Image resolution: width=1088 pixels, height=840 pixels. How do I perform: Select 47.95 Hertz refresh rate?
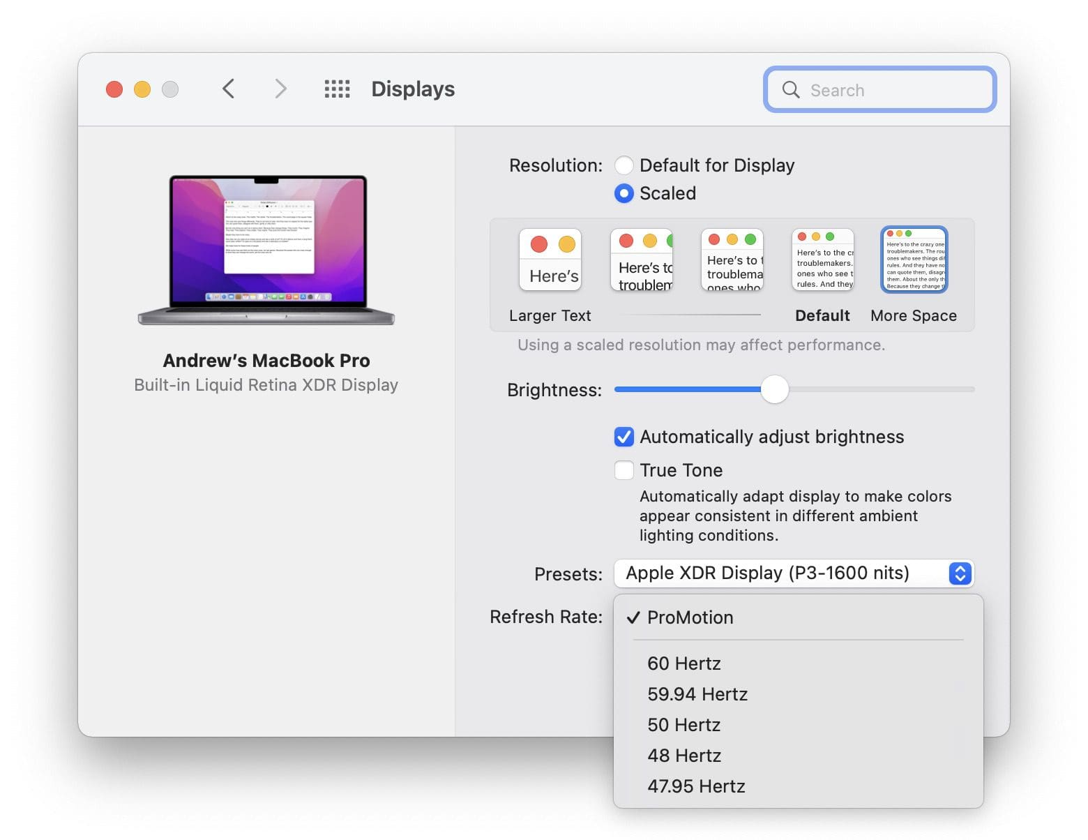click(799, 786)
